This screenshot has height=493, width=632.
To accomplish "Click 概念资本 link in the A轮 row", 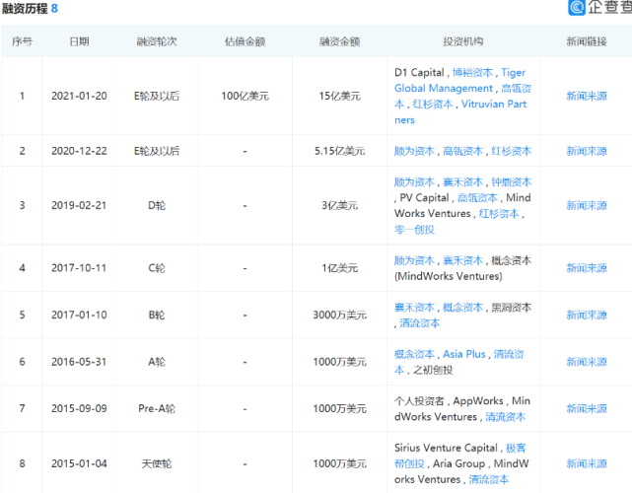I will 414,354.
